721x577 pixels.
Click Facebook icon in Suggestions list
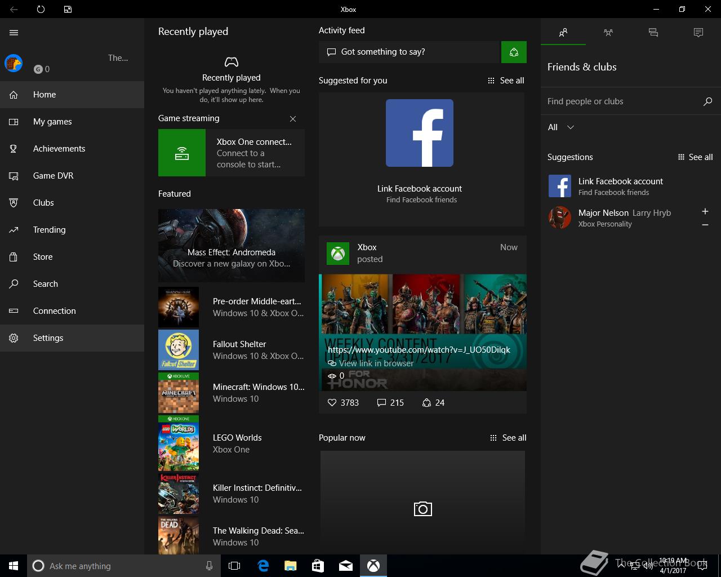tap(560, 186)
